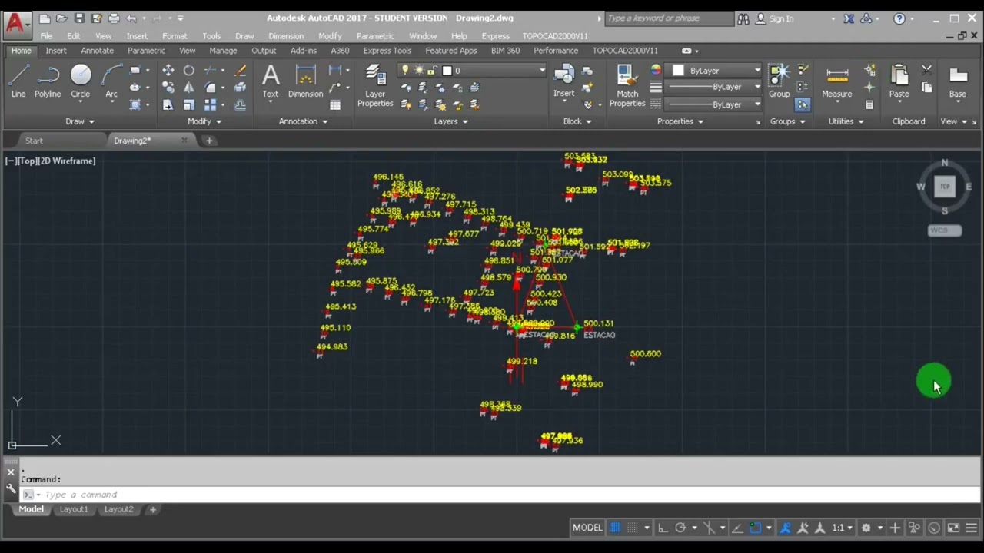This screenshot has height=553, width=984.
Task: Click the Save icon in quick access toolbar
Action: [x=79, y=18]
